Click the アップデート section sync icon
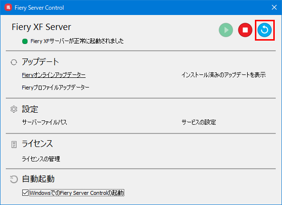Screen dimensions: 282x205 14,62
